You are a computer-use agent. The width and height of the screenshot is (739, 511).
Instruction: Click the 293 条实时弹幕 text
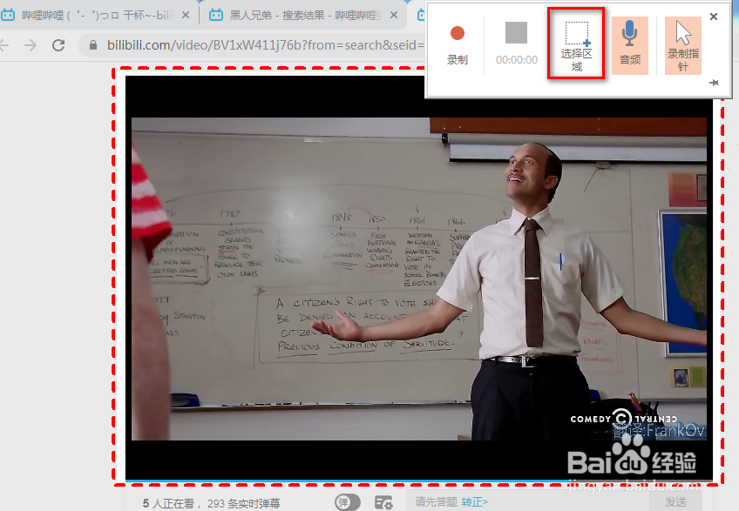click(244, 503)
